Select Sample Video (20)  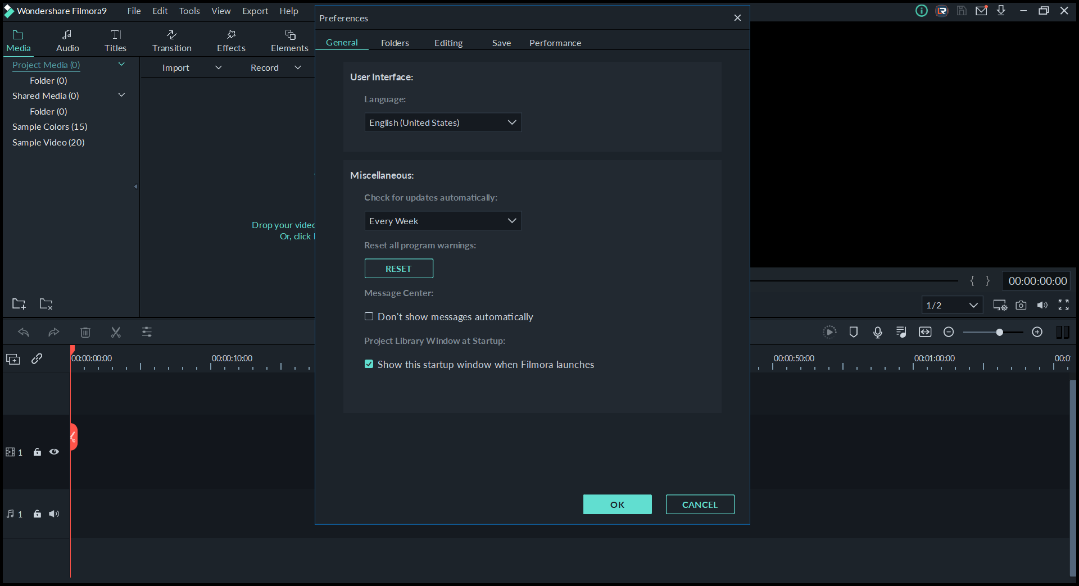(48, 143)
